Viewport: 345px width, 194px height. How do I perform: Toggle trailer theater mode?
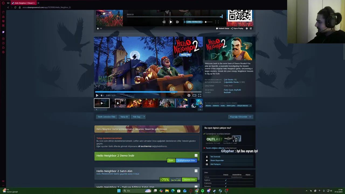(x=194, y=95)
